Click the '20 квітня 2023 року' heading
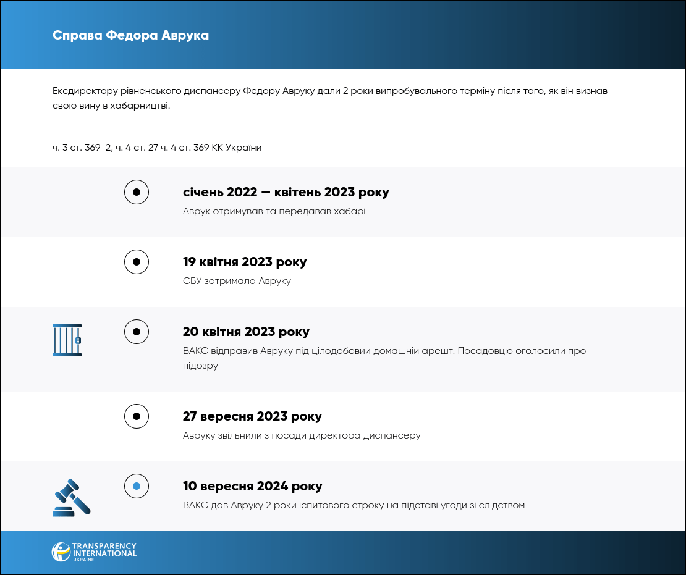This screenshot has height=575, width=686. pos(246,332)
